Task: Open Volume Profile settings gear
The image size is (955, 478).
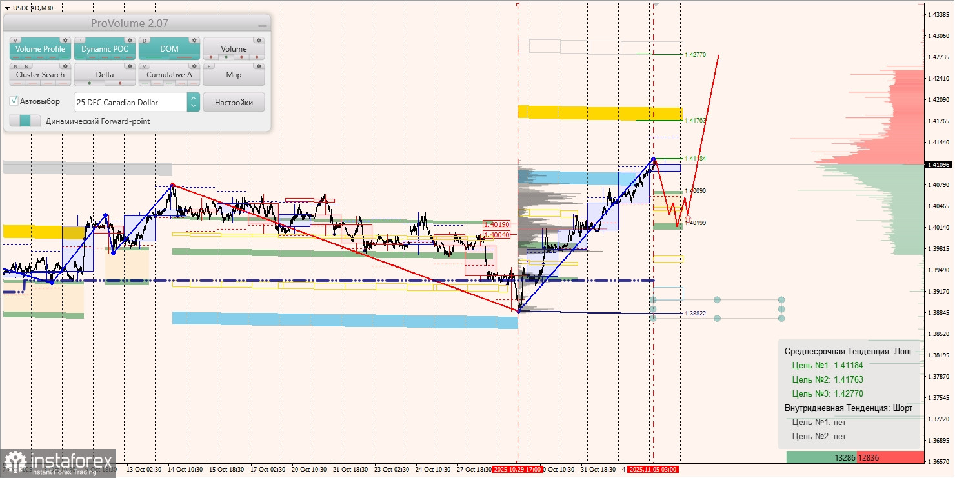Action: point(65,40)
